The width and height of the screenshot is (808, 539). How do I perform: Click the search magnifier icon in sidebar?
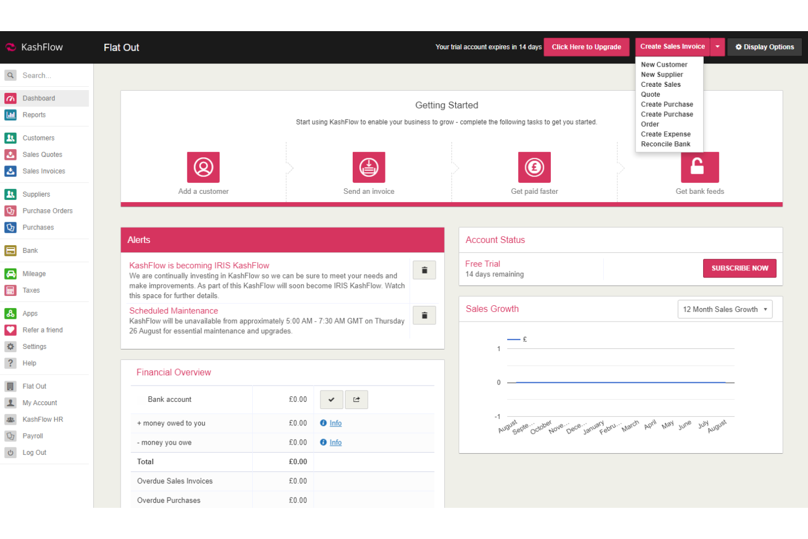click(10, 75)
